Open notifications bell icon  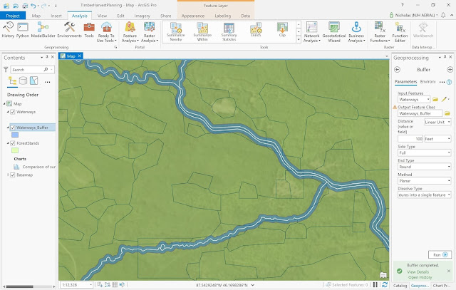(443, 15)
